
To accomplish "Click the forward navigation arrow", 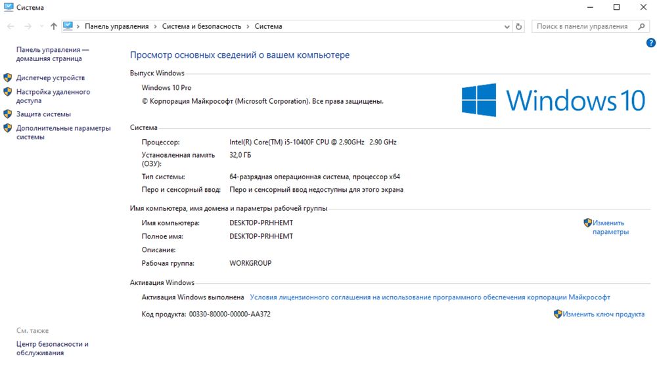I will point(27,27).
